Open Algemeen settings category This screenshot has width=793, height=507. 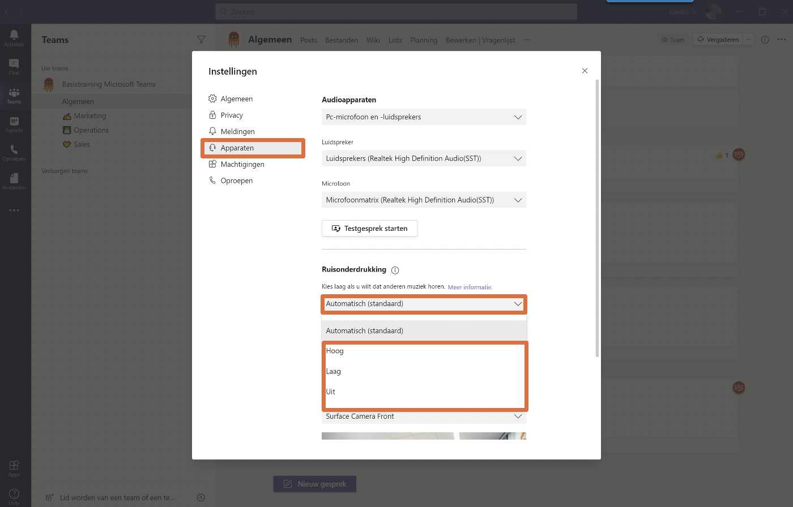tap(253, 98)
